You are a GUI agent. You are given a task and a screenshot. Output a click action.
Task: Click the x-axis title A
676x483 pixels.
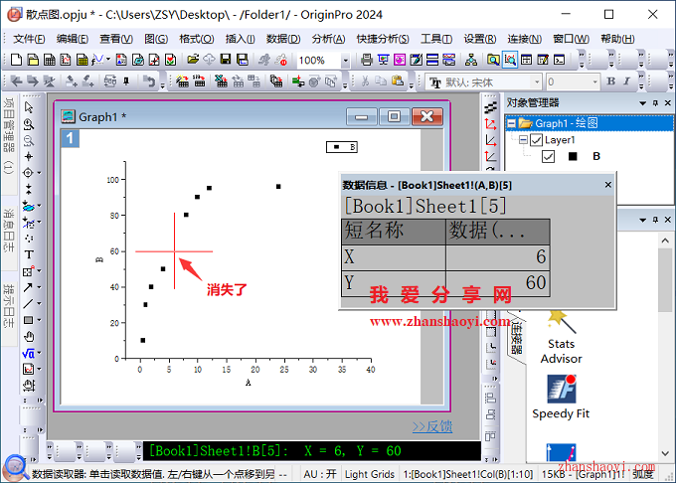[x=248, y=383]
